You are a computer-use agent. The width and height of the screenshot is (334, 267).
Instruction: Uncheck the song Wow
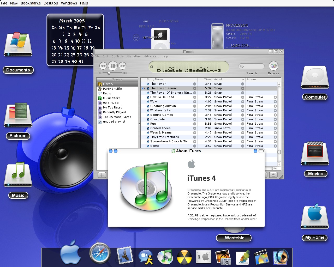point(148,102)
